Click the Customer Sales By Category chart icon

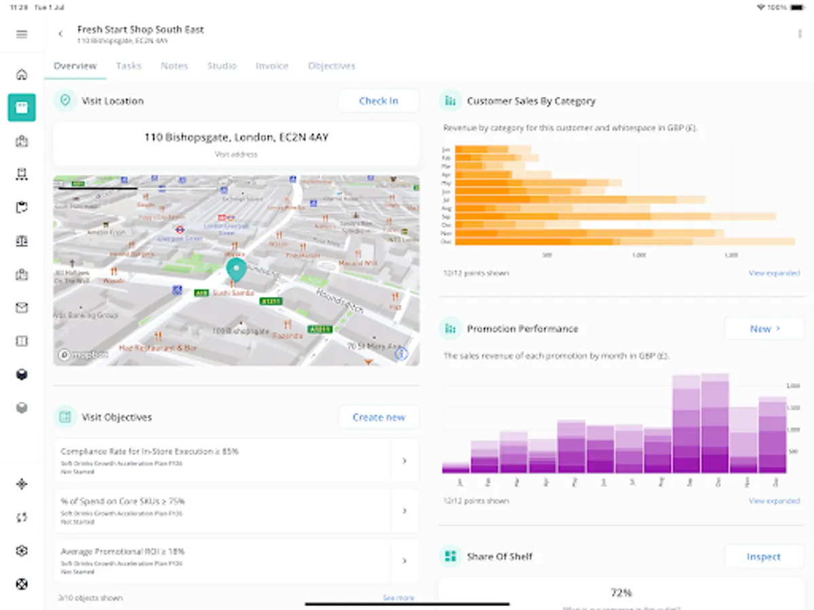[450, 100]
